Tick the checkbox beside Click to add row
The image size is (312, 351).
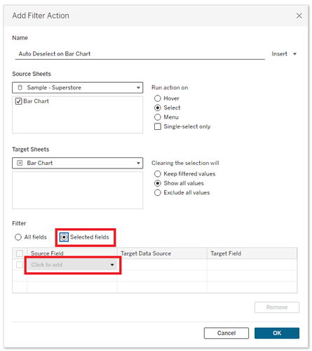click(20, 265)
